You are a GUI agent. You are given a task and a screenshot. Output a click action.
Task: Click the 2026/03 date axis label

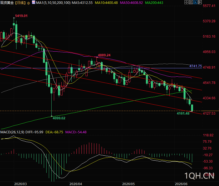21,184
